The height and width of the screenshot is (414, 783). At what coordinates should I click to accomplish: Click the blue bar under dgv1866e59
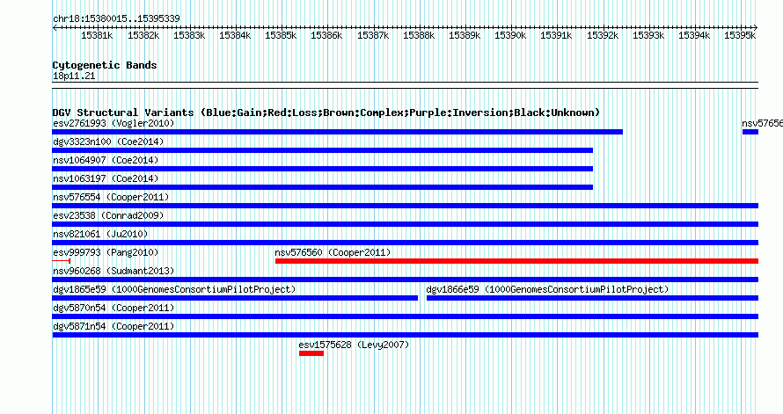click(x=593, y=298)
